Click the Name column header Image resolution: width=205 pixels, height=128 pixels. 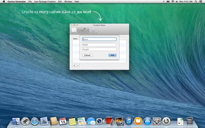click(x=75, y=39)
